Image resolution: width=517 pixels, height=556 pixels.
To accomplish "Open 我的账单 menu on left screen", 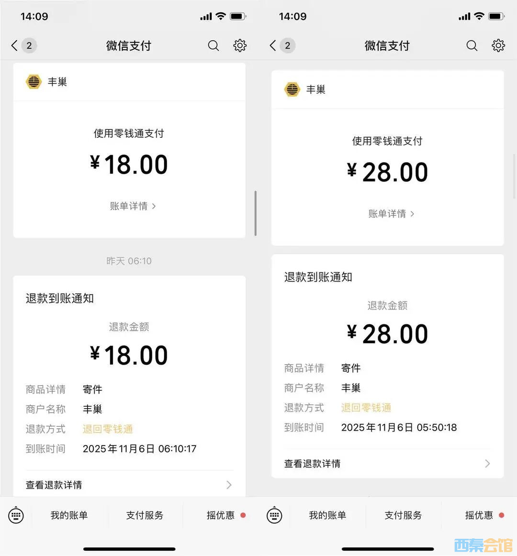I will tap(69, 515).
